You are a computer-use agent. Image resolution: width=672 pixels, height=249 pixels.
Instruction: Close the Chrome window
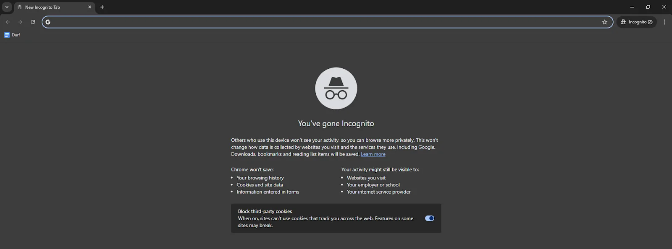664,7
